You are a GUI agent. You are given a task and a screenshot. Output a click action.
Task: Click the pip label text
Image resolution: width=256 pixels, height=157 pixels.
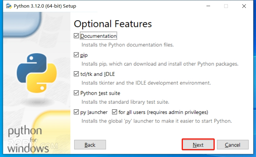point(84,55)
